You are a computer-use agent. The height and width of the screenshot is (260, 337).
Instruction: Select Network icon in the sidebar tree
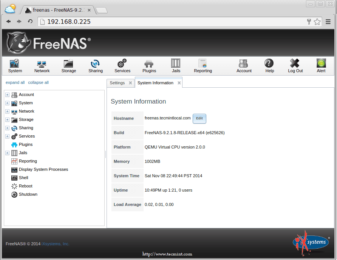(14, 112)
